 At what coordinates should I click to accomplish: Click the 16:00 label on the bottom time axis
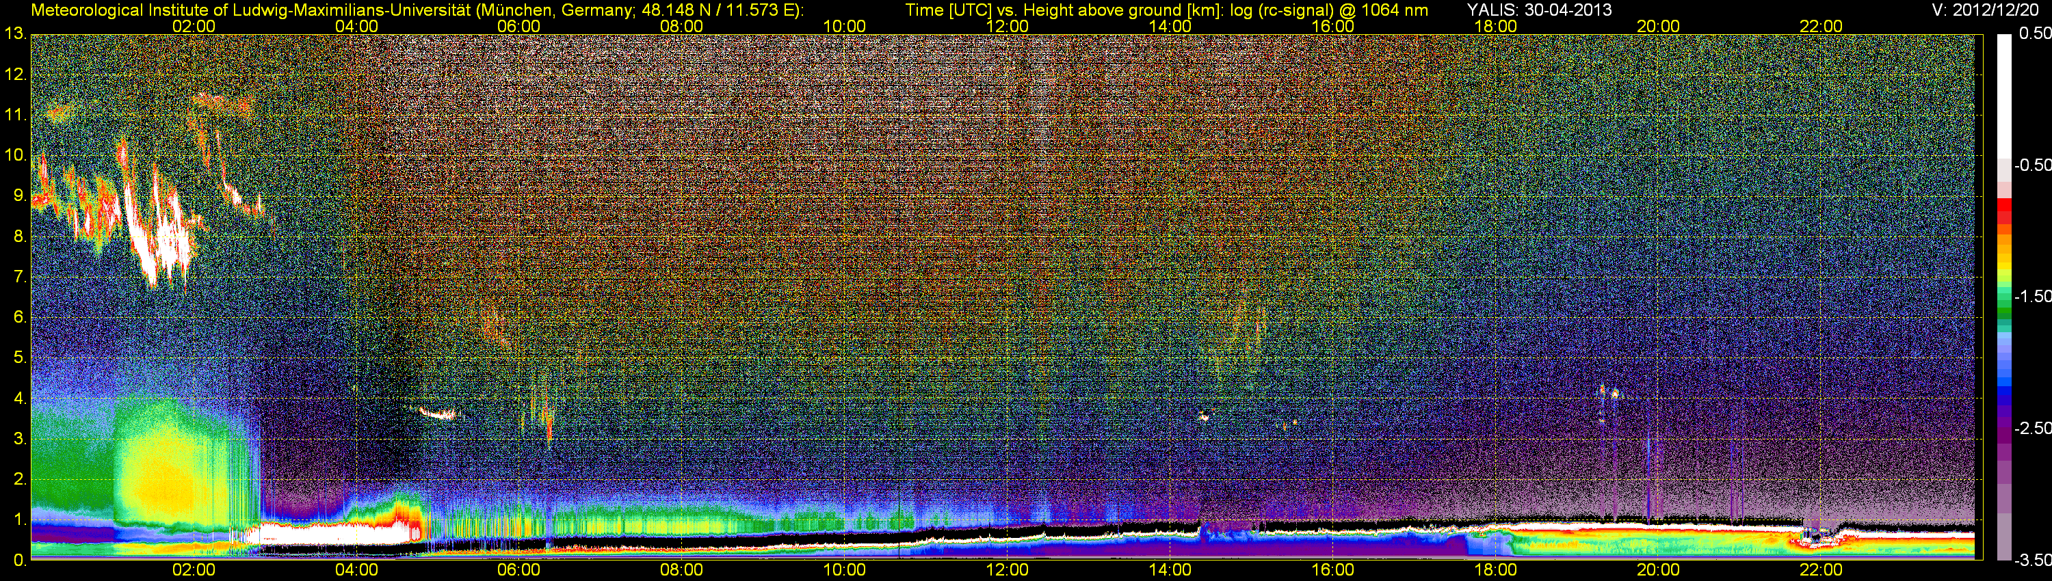(1332, 570)
